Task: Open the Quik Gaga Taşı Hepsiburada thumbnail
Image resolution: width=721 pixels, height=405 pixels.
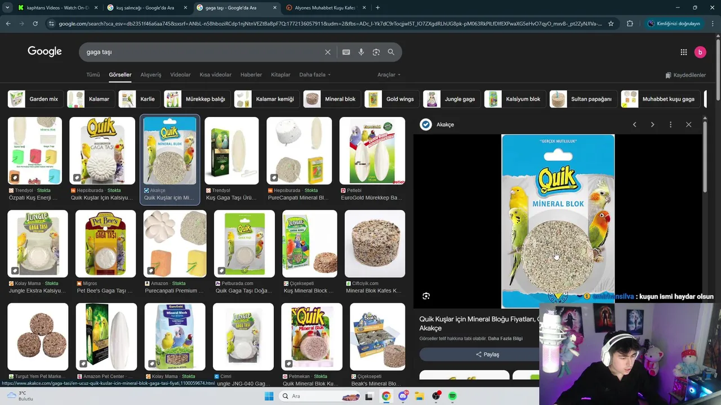Action: pos(102,151)
